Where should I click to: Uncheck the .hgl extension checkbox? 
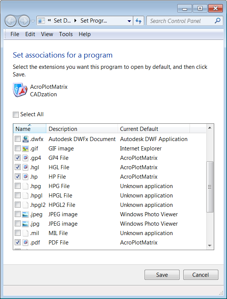pyautogui.click(x=18, y=167)
